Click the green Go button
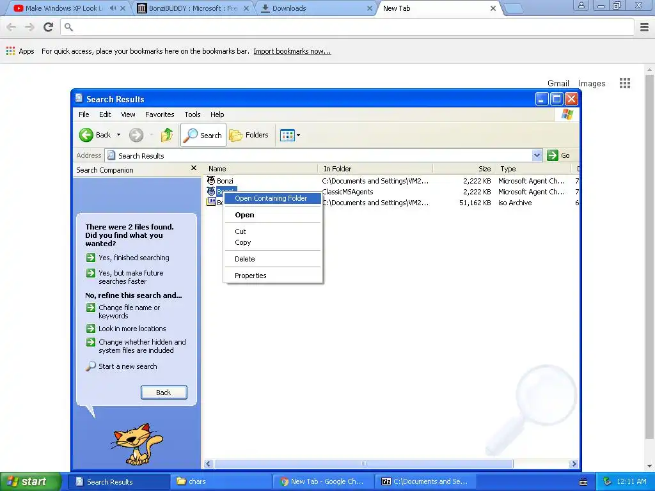Viewport: 655px width, 491px height. [558, 155]
